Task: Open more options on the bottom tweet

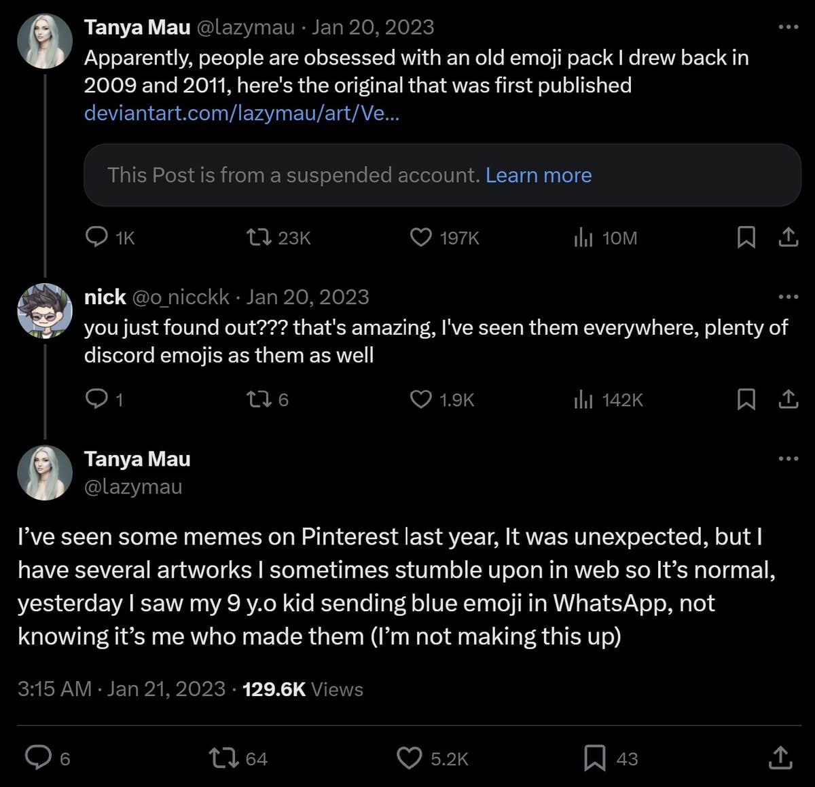Action: pyautogui.click(x=788, y=458)
